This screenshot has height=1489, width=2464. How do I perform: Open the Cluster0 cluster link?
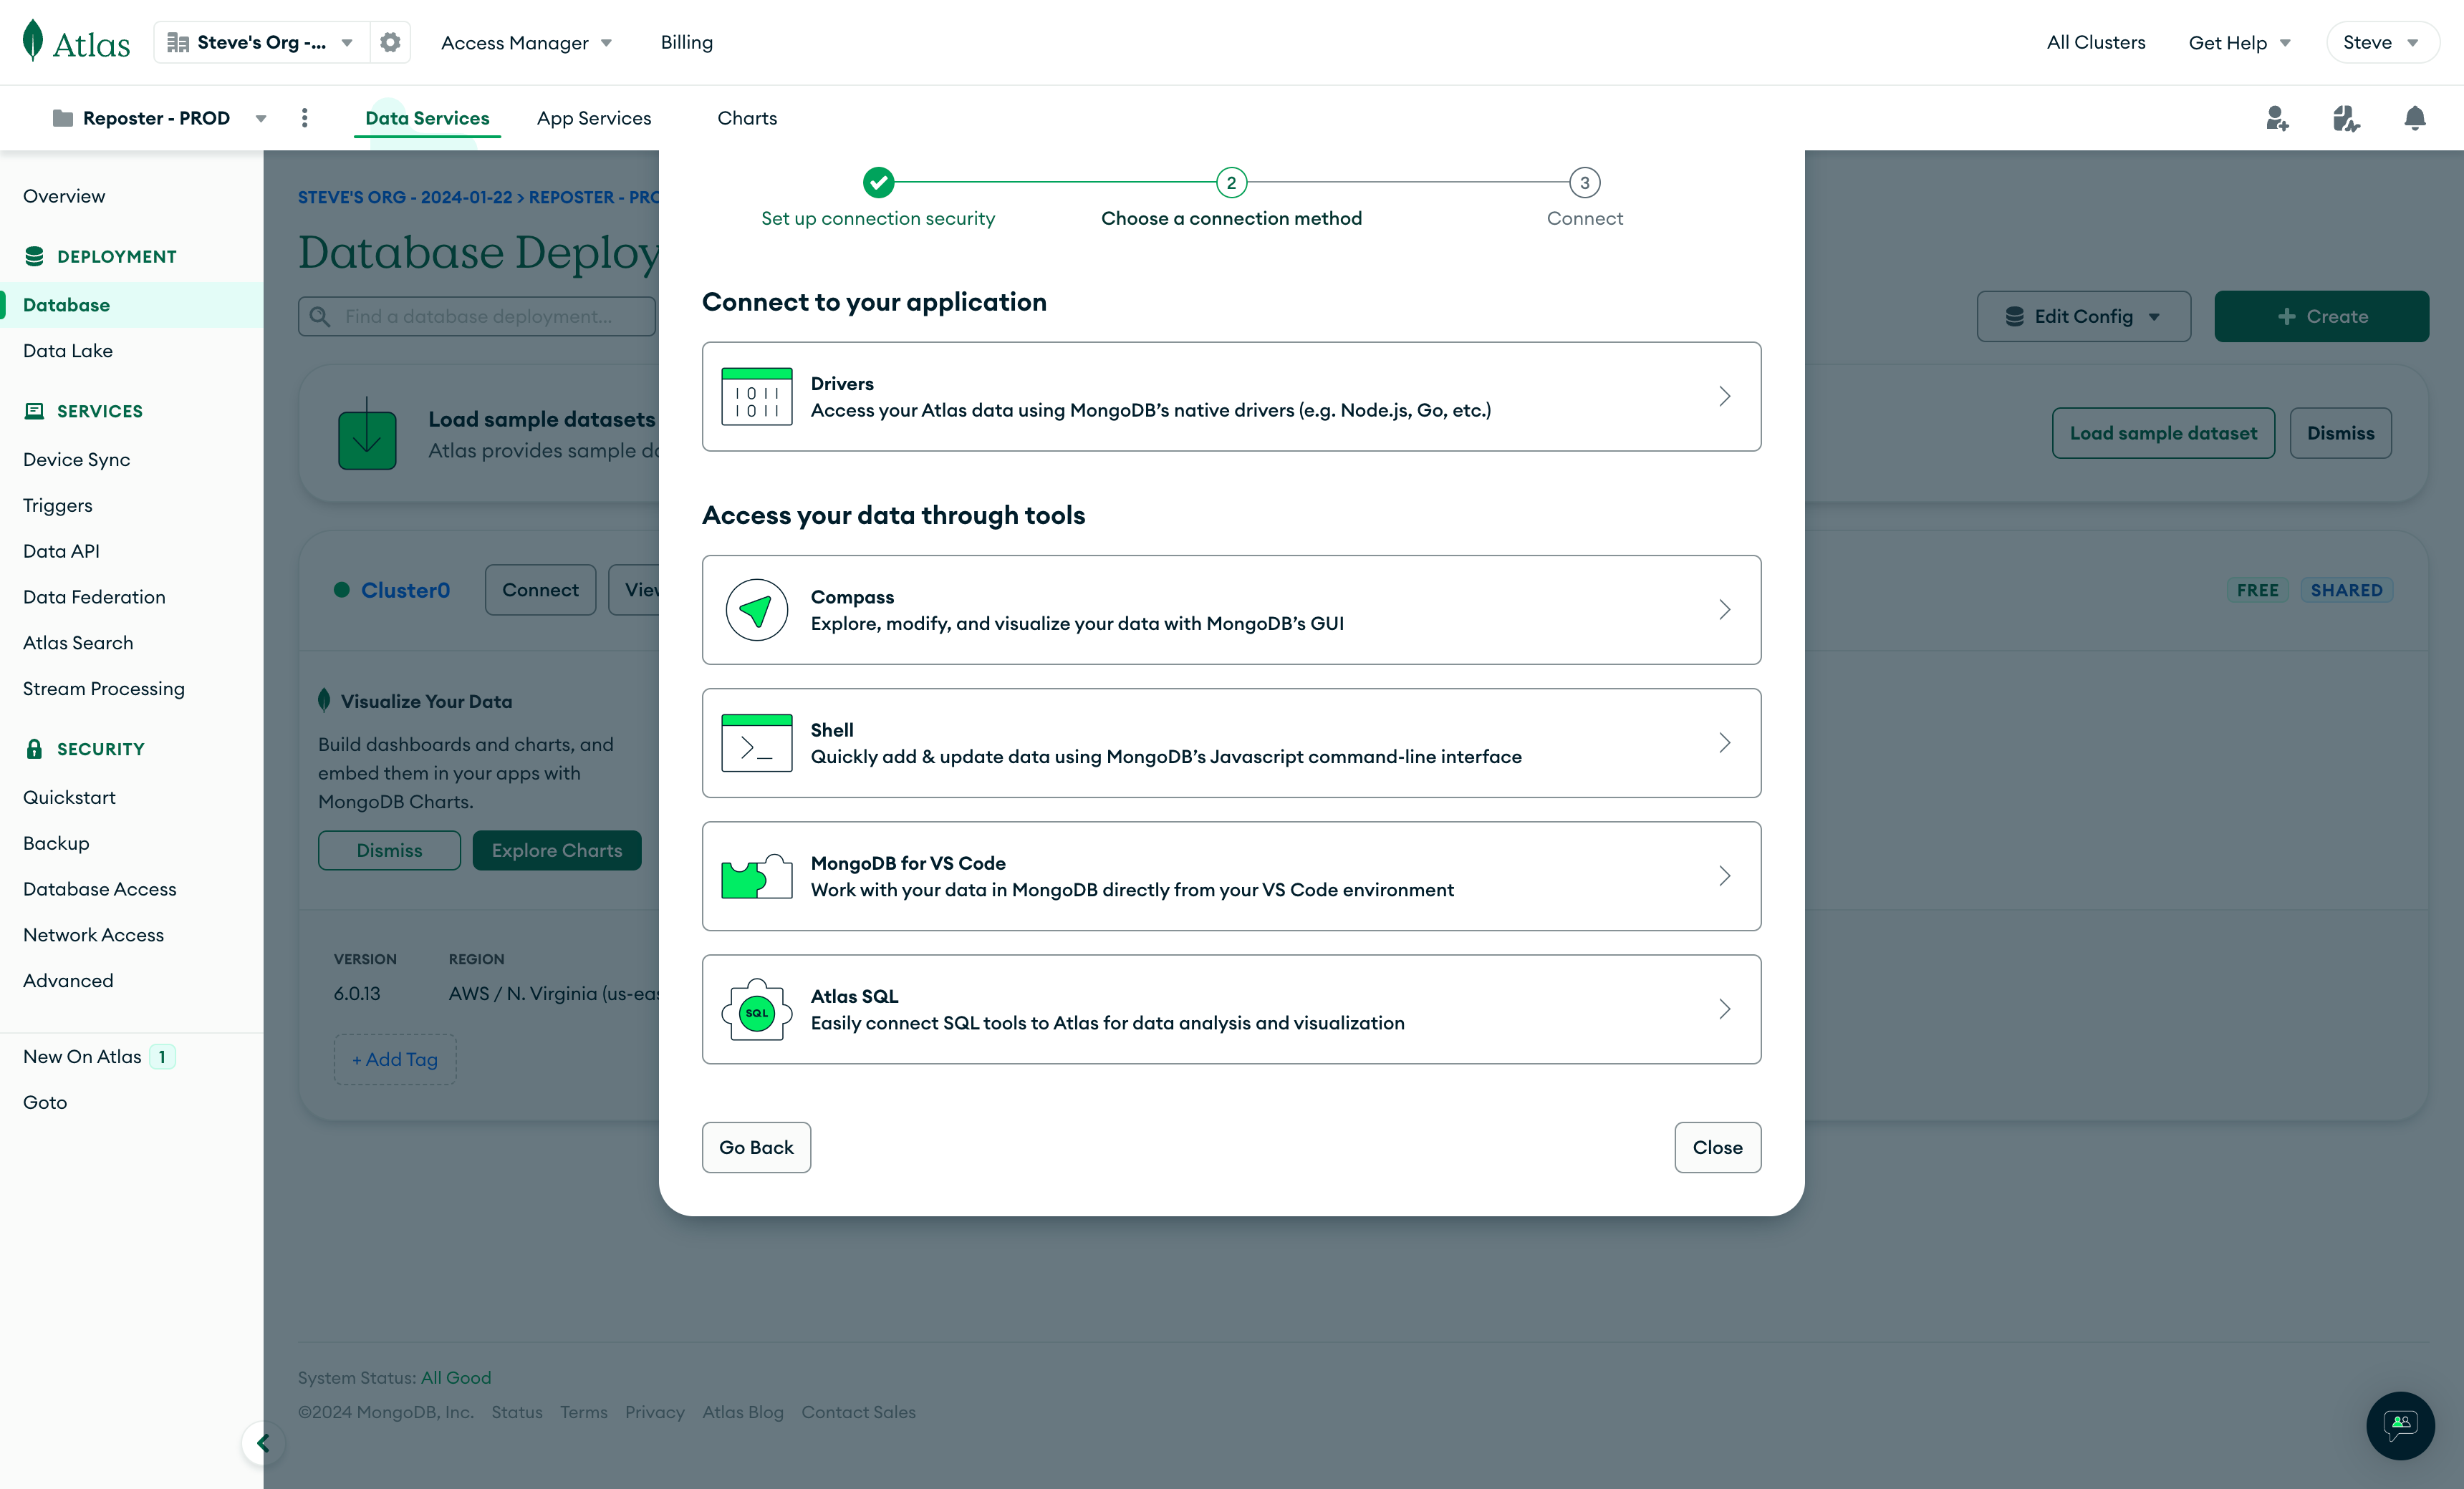pos(405,590)
